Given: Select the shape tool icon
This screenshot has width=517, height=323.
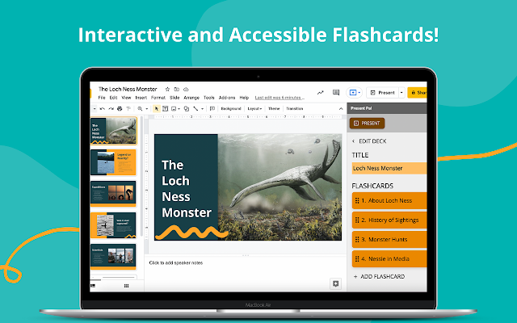Looking at the screenshot, I should click(x=187, y=108).
